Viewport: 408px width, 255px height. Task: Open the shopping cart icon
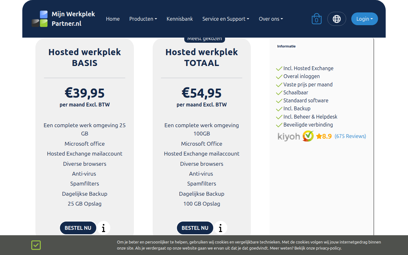(317, 19)
